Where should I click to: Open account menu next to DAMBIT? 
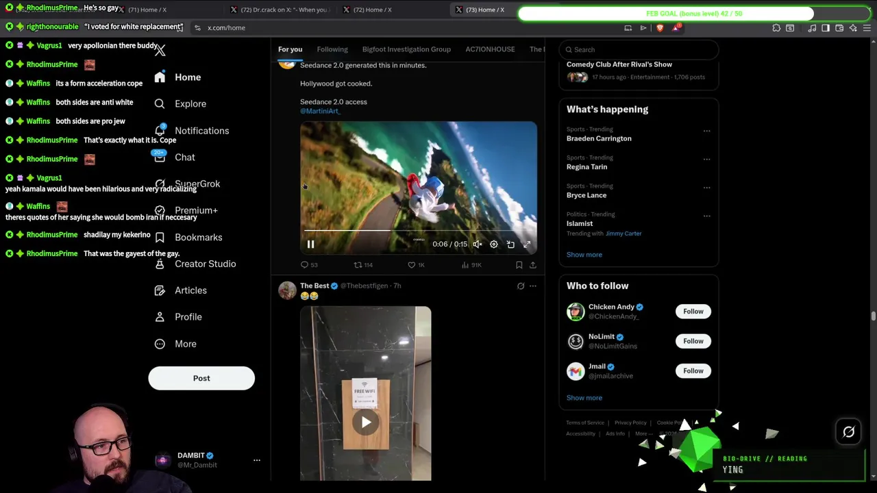257,460
